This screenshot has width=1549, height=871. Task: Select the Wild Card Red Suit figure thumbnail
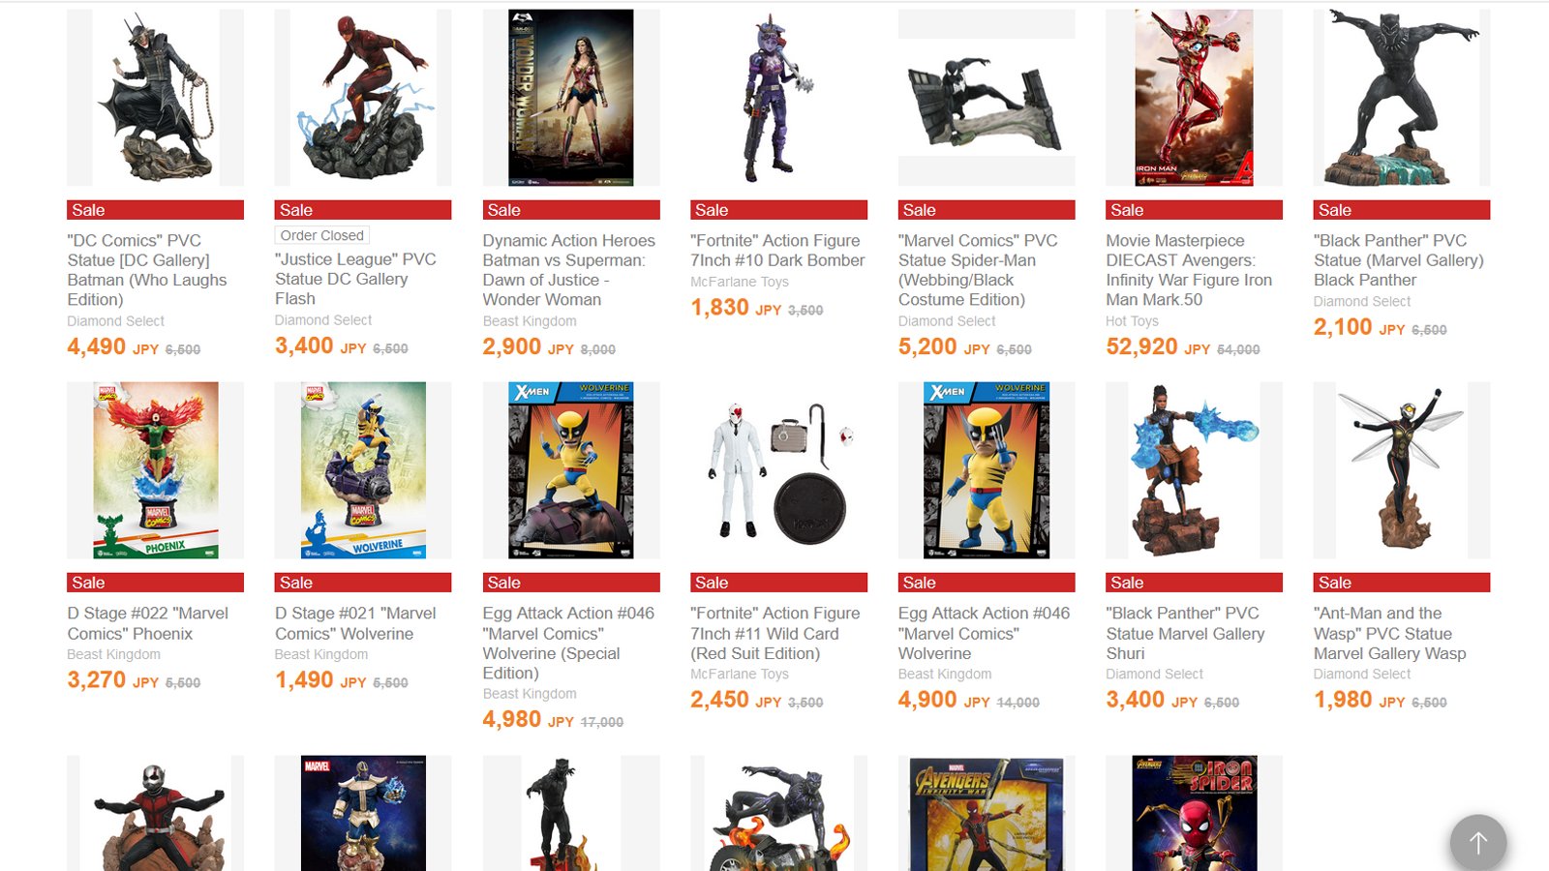[778, 470]
